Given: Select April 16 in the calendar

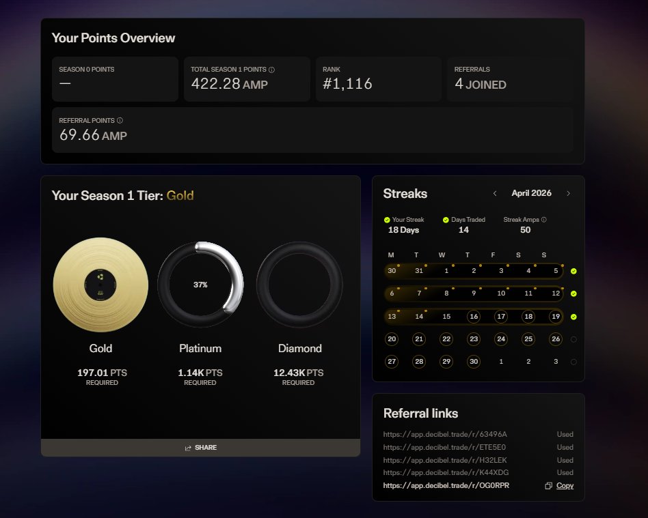Looking at the screenshot, I should pos(474,317).
